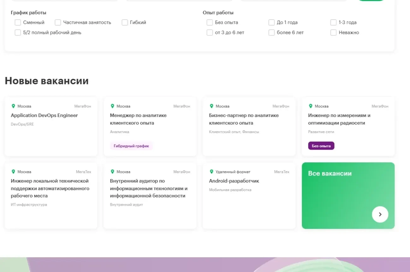Open the Android-разработчик vacancy
The height and width of the screenshot is (272, 410).
234,181
